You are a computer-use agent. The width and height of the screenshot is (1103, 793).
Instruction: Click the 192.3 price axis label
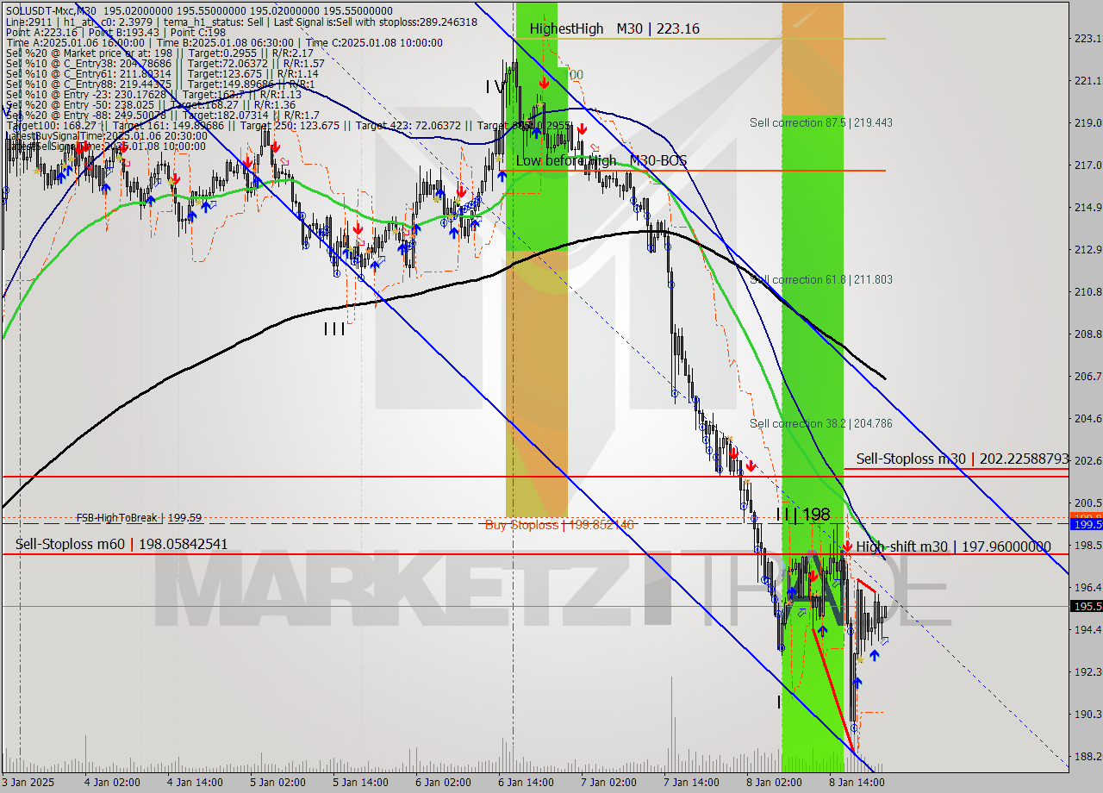[x=1087, y=671]
